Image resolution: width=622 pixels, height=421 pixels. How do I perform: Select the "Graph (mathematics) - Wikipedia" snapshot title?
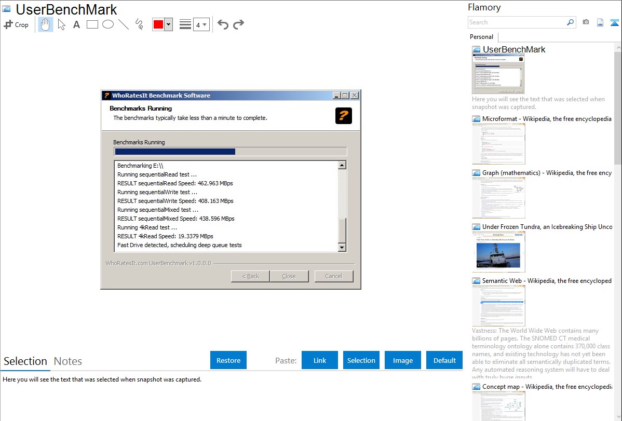coord(547,173)
